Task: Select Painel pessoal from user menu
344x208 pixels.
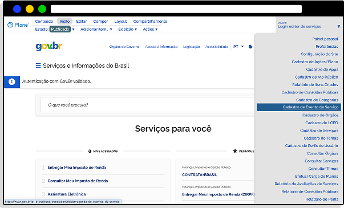Action: (325, 39)
